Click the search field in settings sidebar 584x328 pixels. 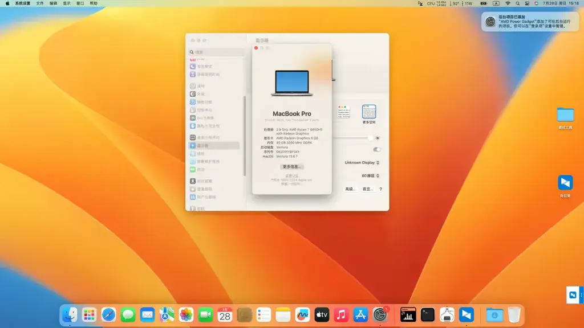tap(217, 52)
